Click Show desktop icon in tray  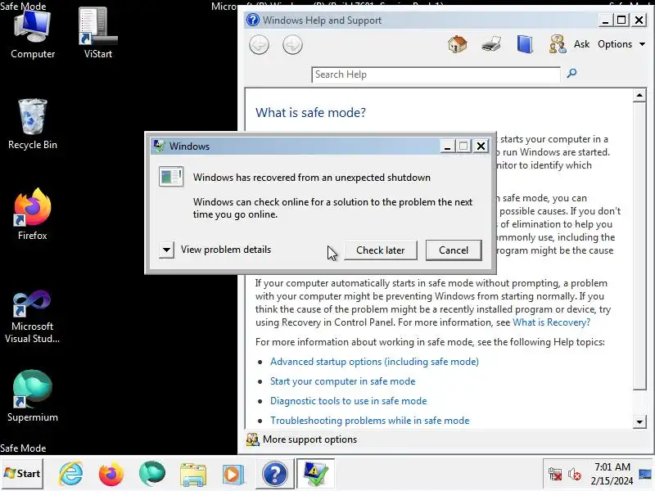coord(645,475)
